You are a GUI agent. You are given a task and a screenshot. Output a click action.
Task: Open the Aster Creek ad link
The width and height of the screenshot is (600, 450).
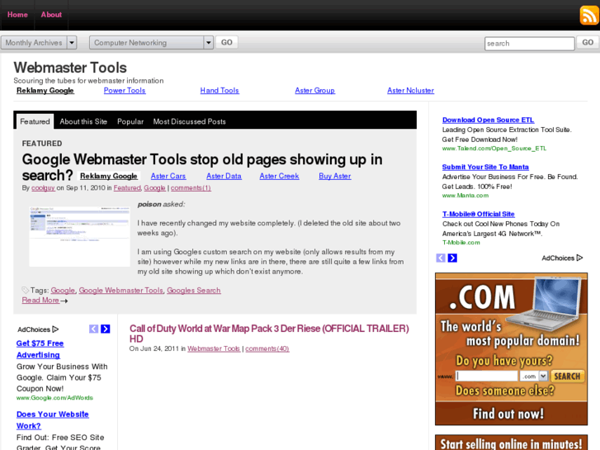tap(279, 176)
